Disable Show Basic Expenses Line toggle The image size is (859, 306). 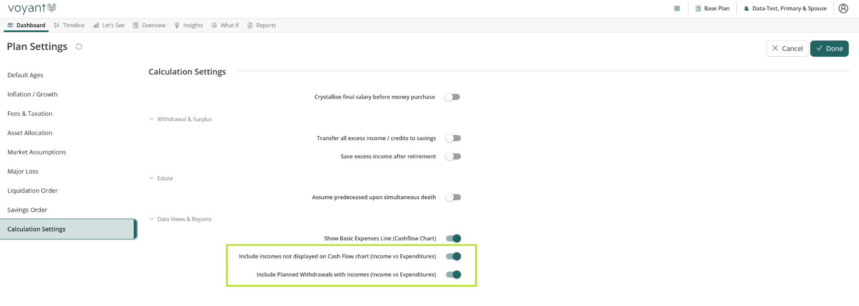(x=453, y=239)
